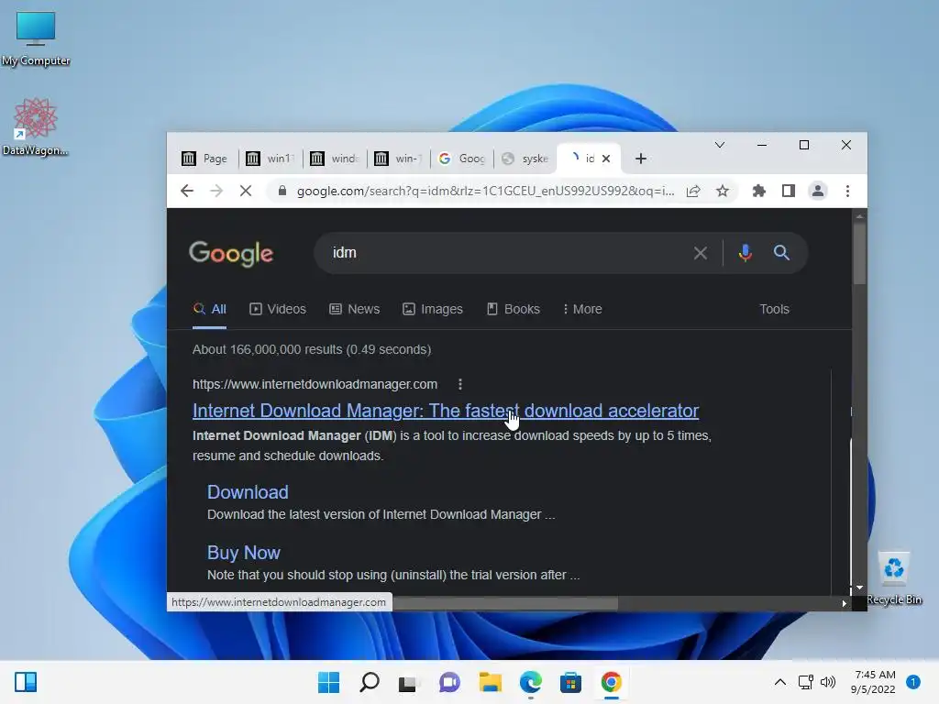
Task: Click the share page icon in address bar
Action: (x=693, y=191)
